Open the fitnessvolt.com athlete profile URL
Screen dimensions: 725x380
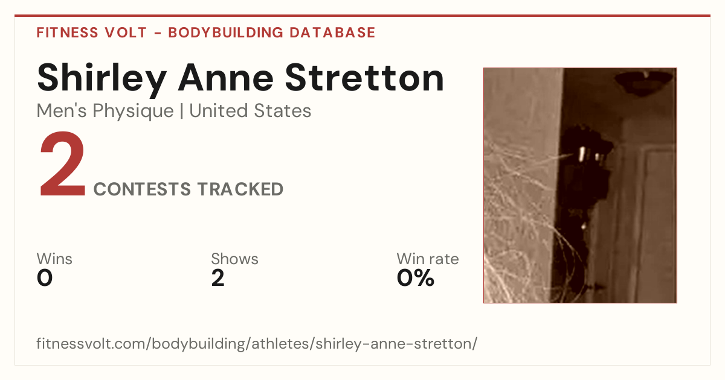pos(257,344)
